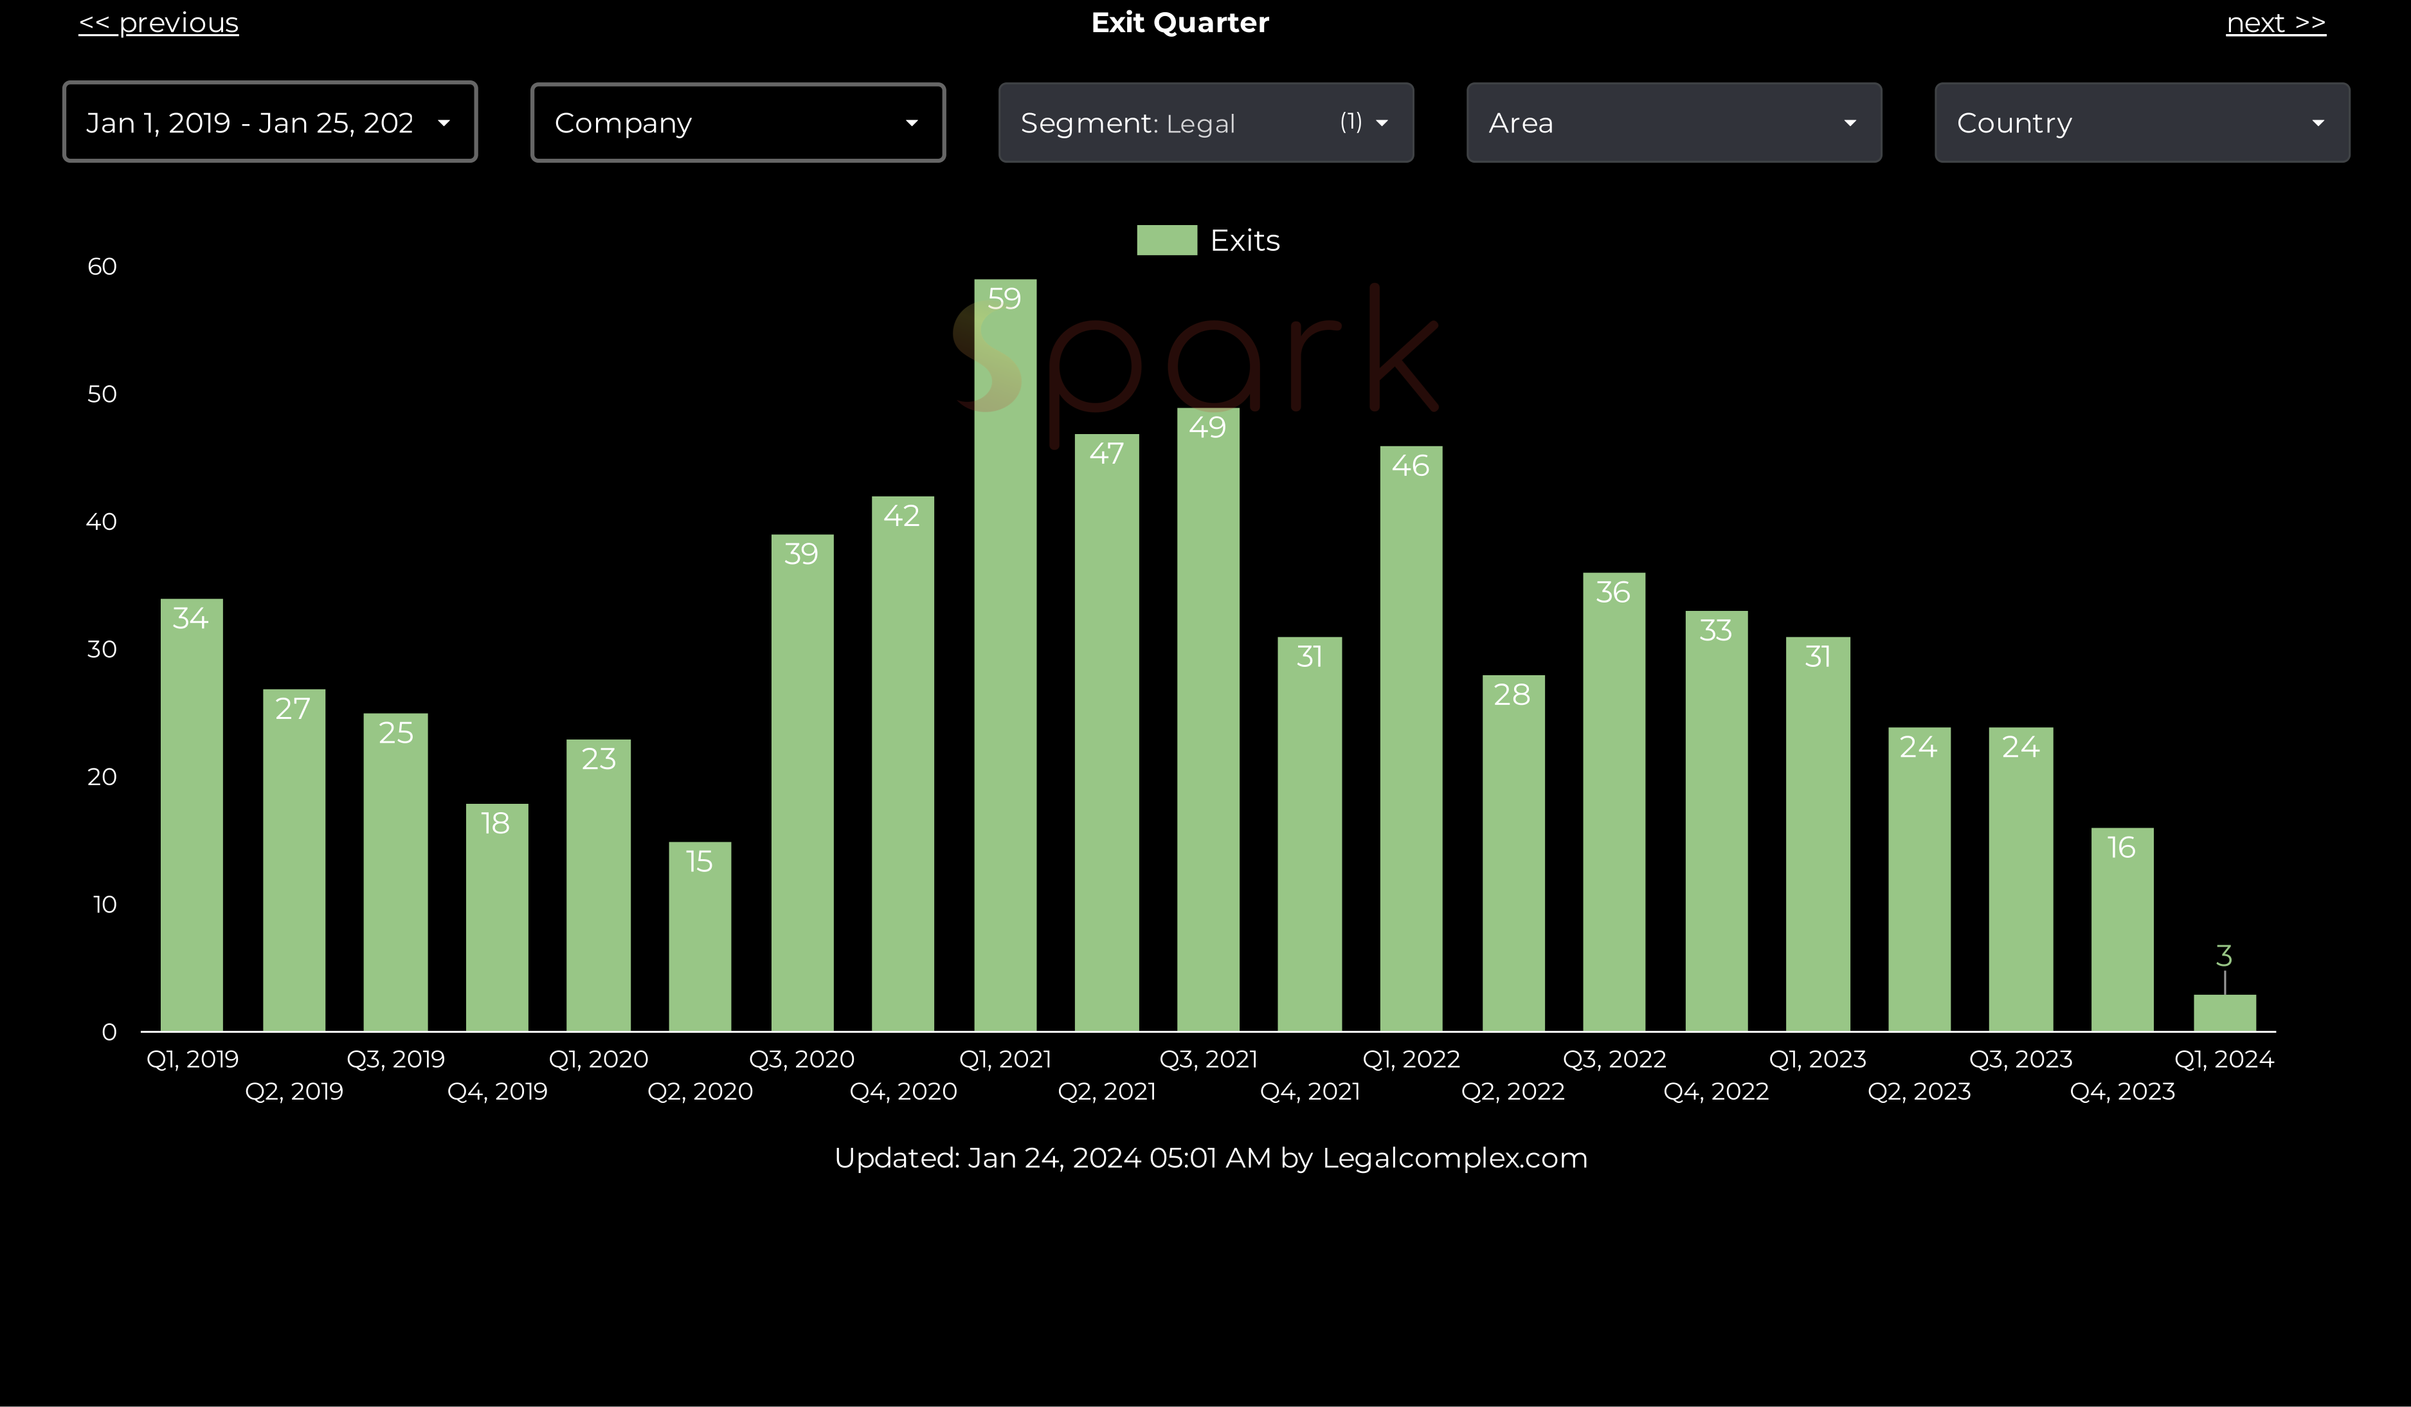Select the Q1, 2024 bar showing 3

(x=2225, y=1013)
